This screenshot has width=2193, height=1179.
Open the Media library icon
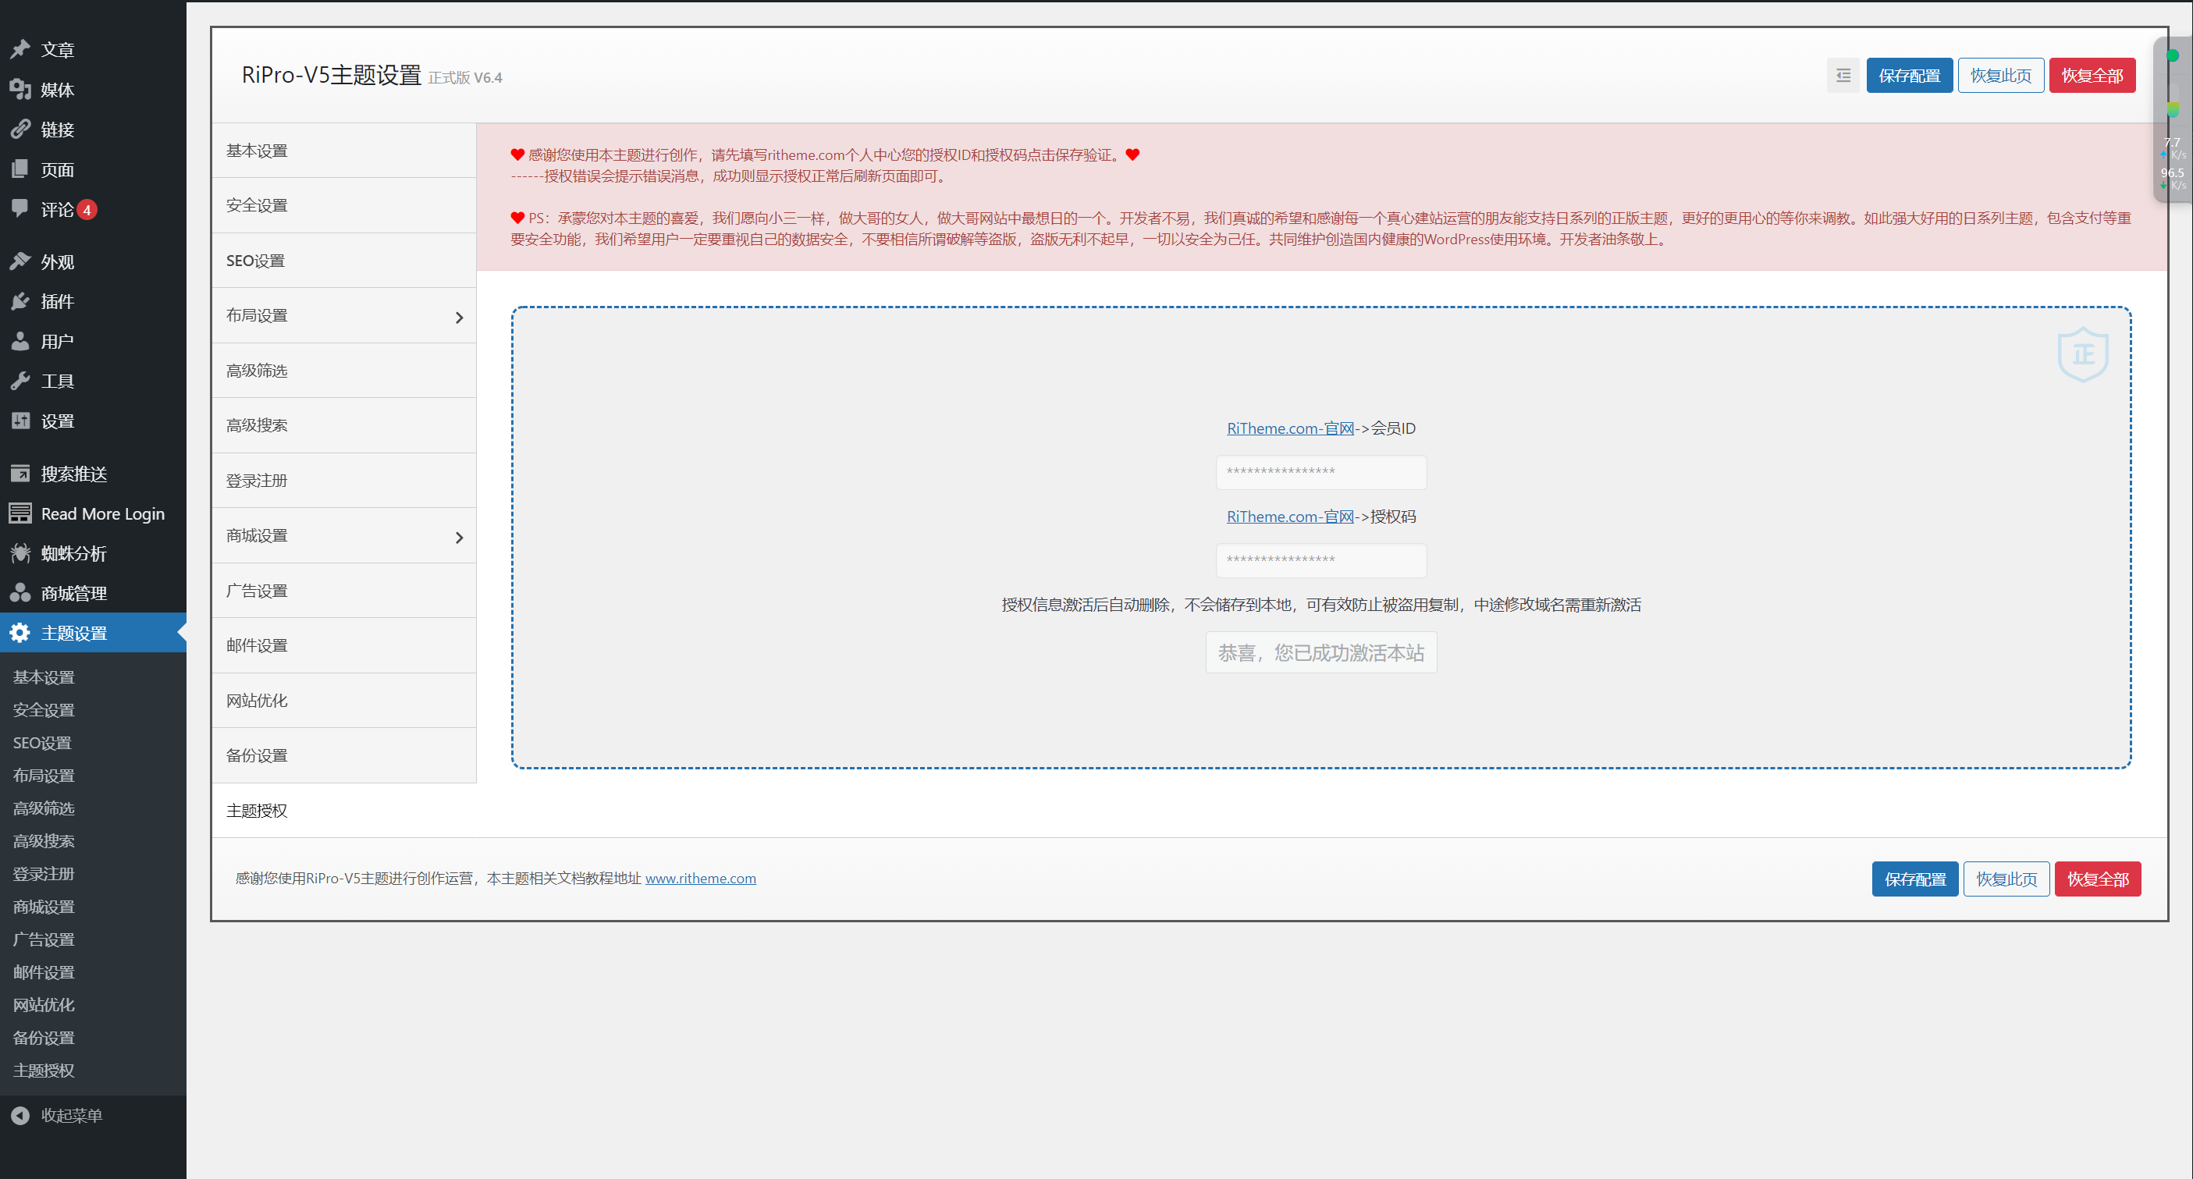click(x=20, y=90)
